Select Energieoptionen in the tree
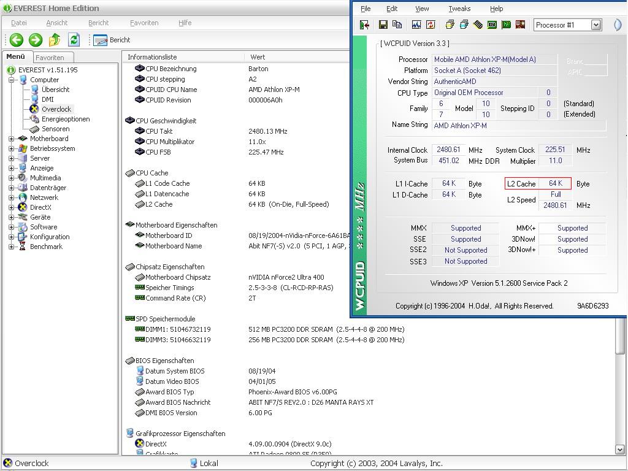 click(65, 119)
